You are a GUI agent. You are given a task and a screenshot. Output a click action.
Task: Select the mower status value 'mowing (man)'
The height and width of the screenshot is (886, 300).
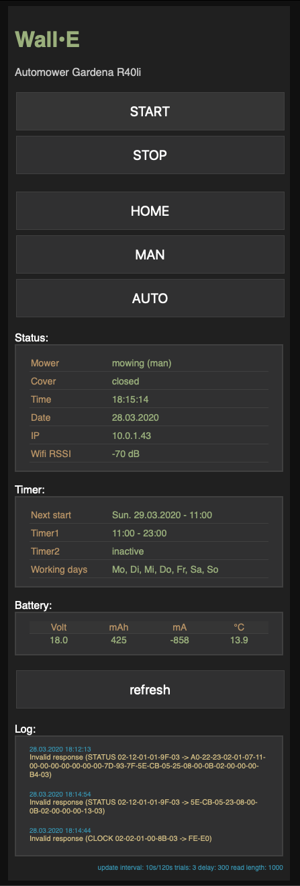(x=142, y=363)
